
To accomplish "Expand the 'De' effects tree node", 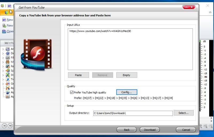I will 3,53.
